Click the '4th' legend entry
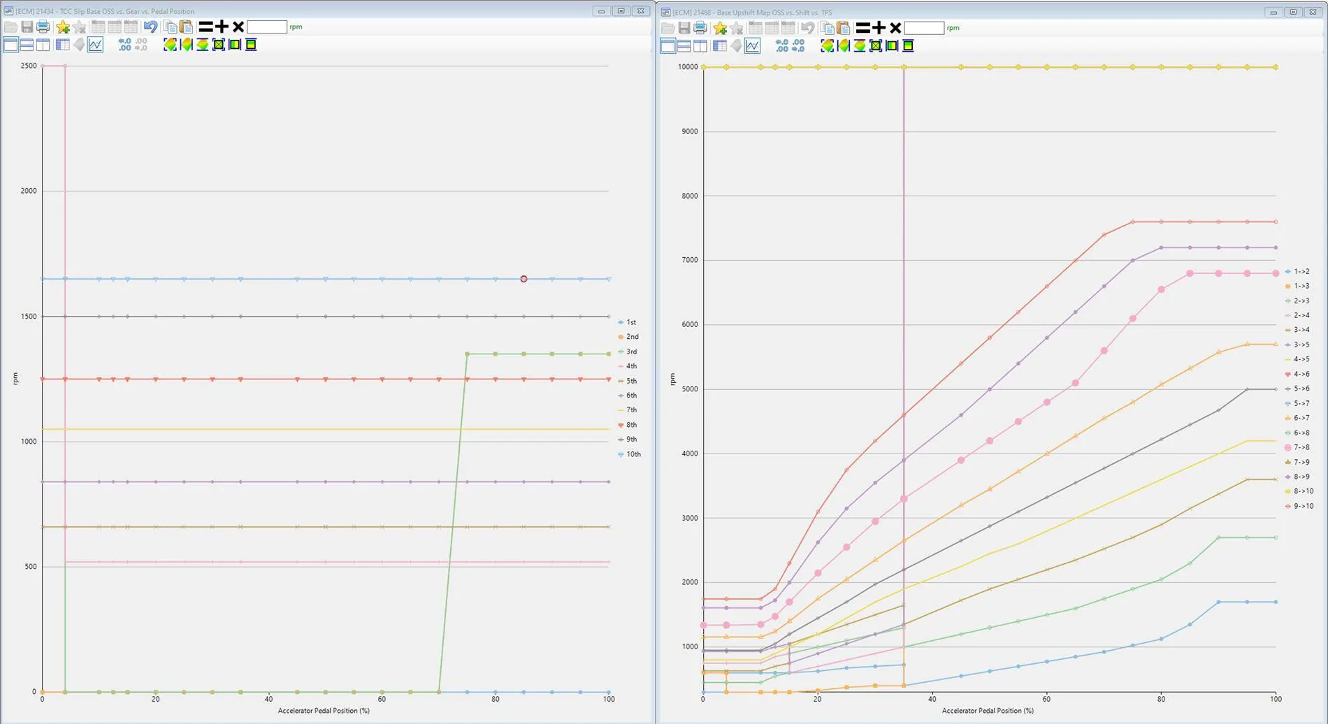The height and width of the screenshot is (724, 1328). pos(627,366)
